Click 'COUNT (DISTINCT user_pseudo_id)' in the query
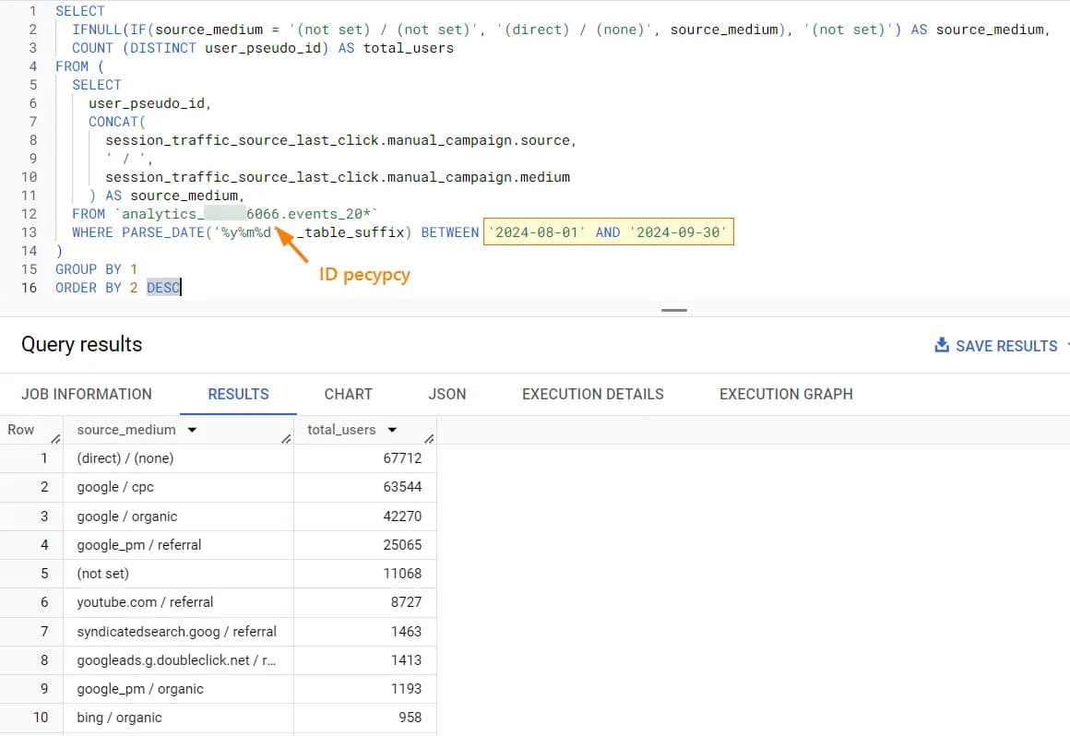Image resolution: width=1070 pixels, height=736 pixels. (x=201, y=49)
